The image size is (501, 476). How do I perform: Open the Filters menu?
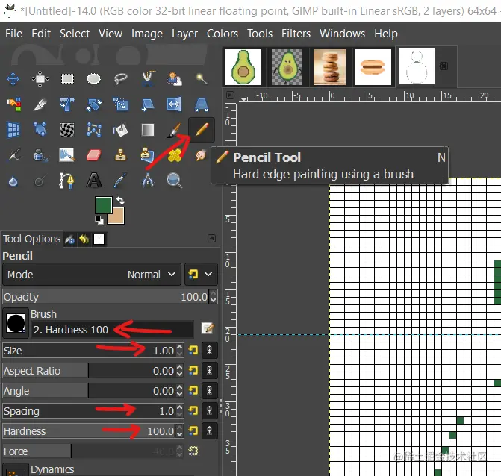coord(296,34)
